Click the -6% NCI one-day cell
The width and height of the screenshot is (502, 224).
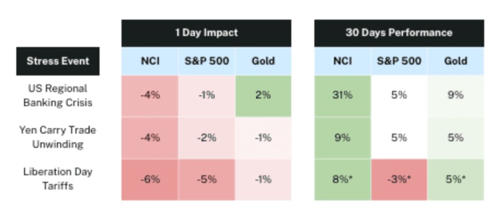pos(150,180)
